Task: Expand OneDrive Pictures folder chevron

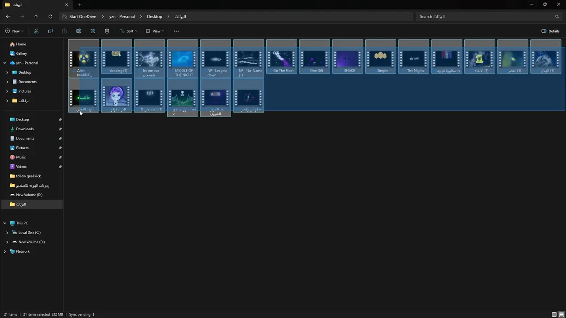Action: 7,91
